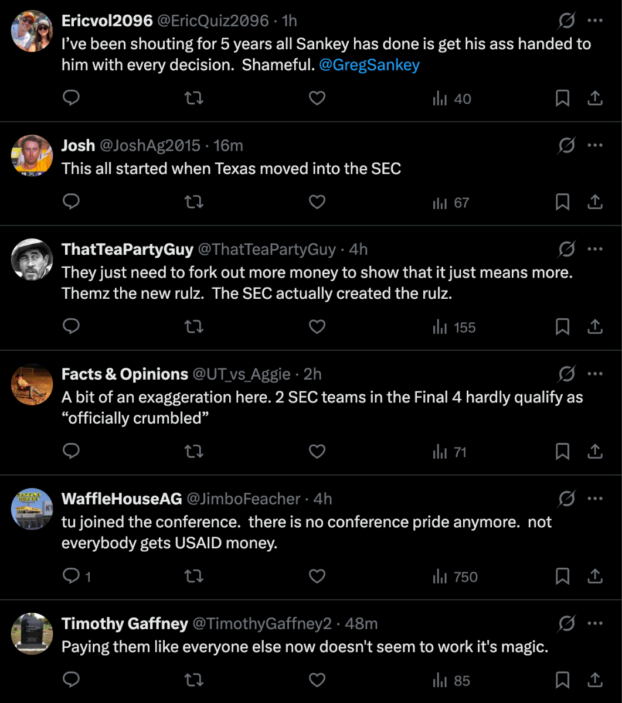622x703 pixels.
Task: Reply to Ericvol2096's tweet
Action: coord(71,99)
